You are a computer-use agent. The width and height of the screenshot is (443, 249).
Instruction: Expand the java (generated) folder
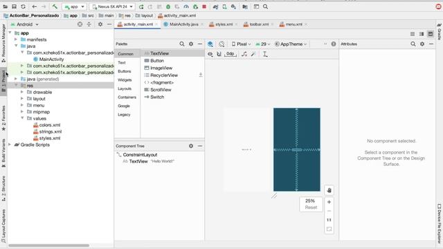pos(16,79)
